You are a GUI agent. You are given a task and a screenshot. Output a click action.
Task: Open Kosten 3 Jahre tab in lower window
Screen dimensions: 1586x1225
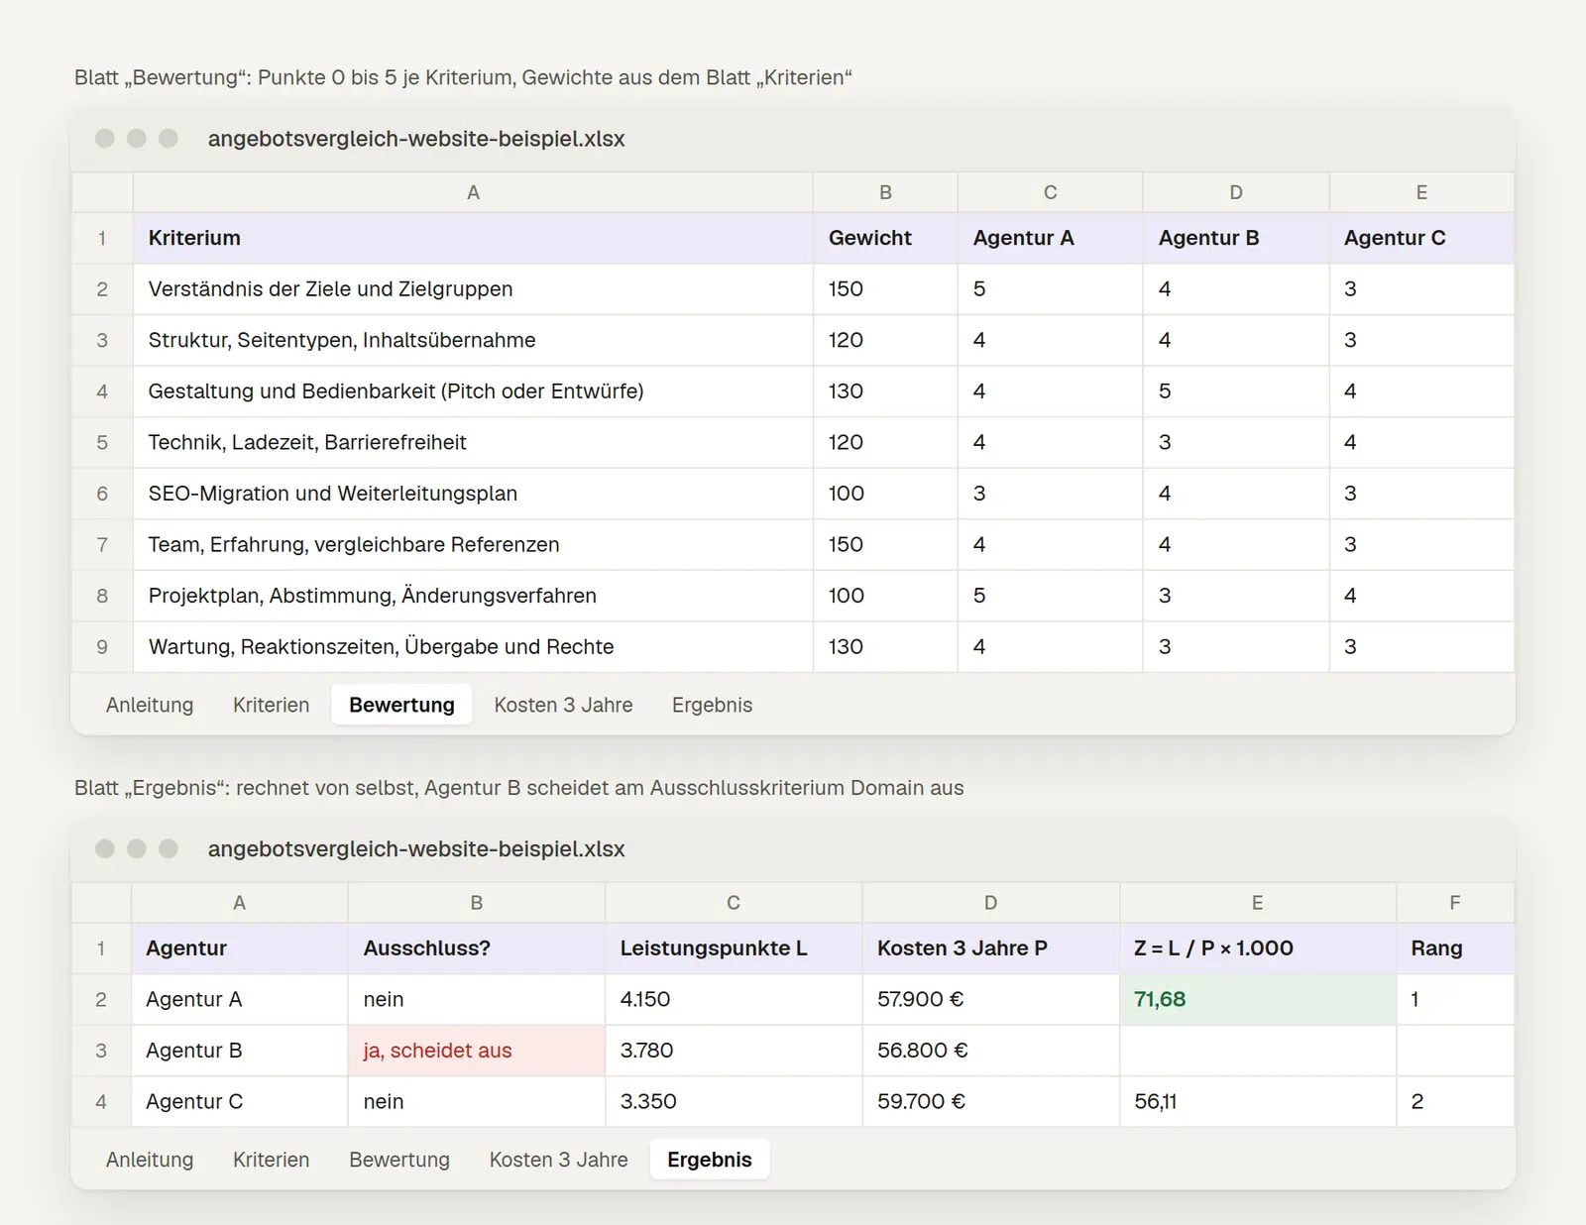pyautogui.click(x=558, y=1160)
